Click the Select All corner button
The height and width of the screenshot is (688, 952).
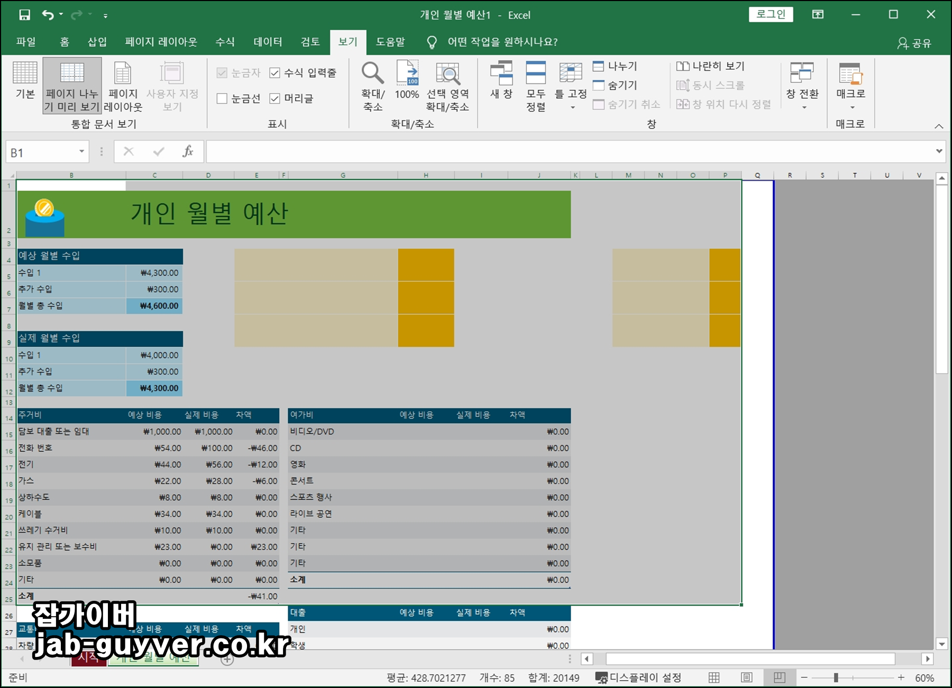point(9,175)
